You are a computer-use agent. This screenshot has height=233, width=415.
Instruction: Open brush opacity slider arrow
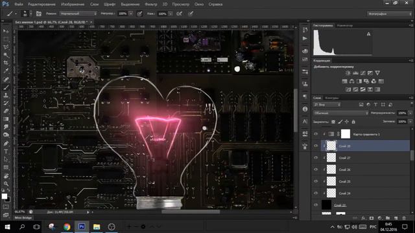[x=131, y=14]
